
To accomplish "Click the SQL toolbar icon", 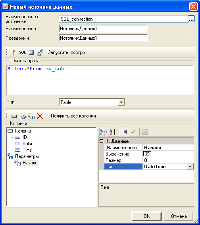I will 23,52.
